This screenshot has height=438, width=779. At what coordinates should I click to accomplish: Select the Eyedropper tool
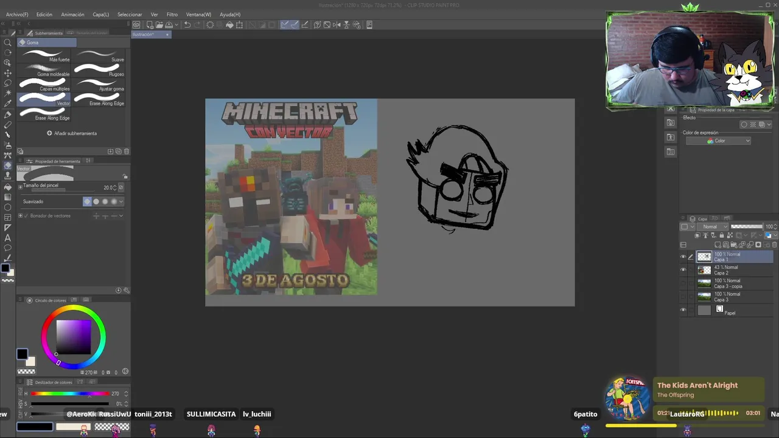7,103
